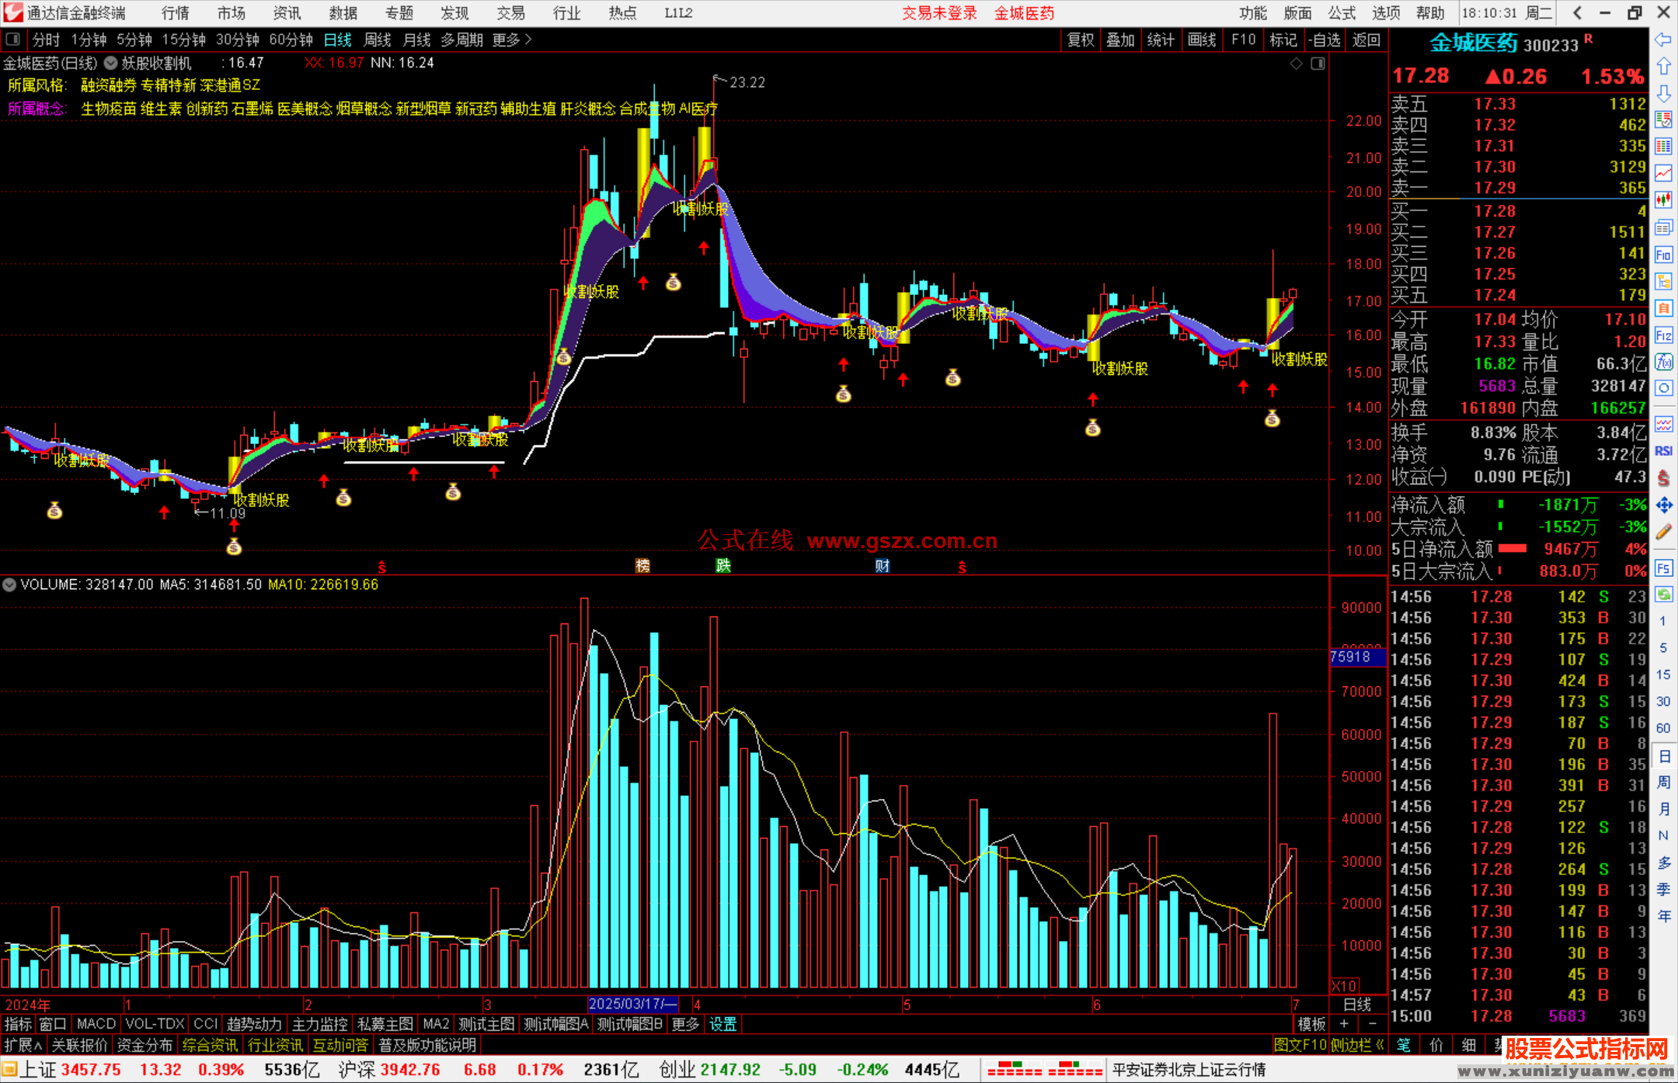The image size is (1678, 1083).
Task: Click the RSI indicator sidebar icon
Action: pyautogui.click(x=1663, y=451)
